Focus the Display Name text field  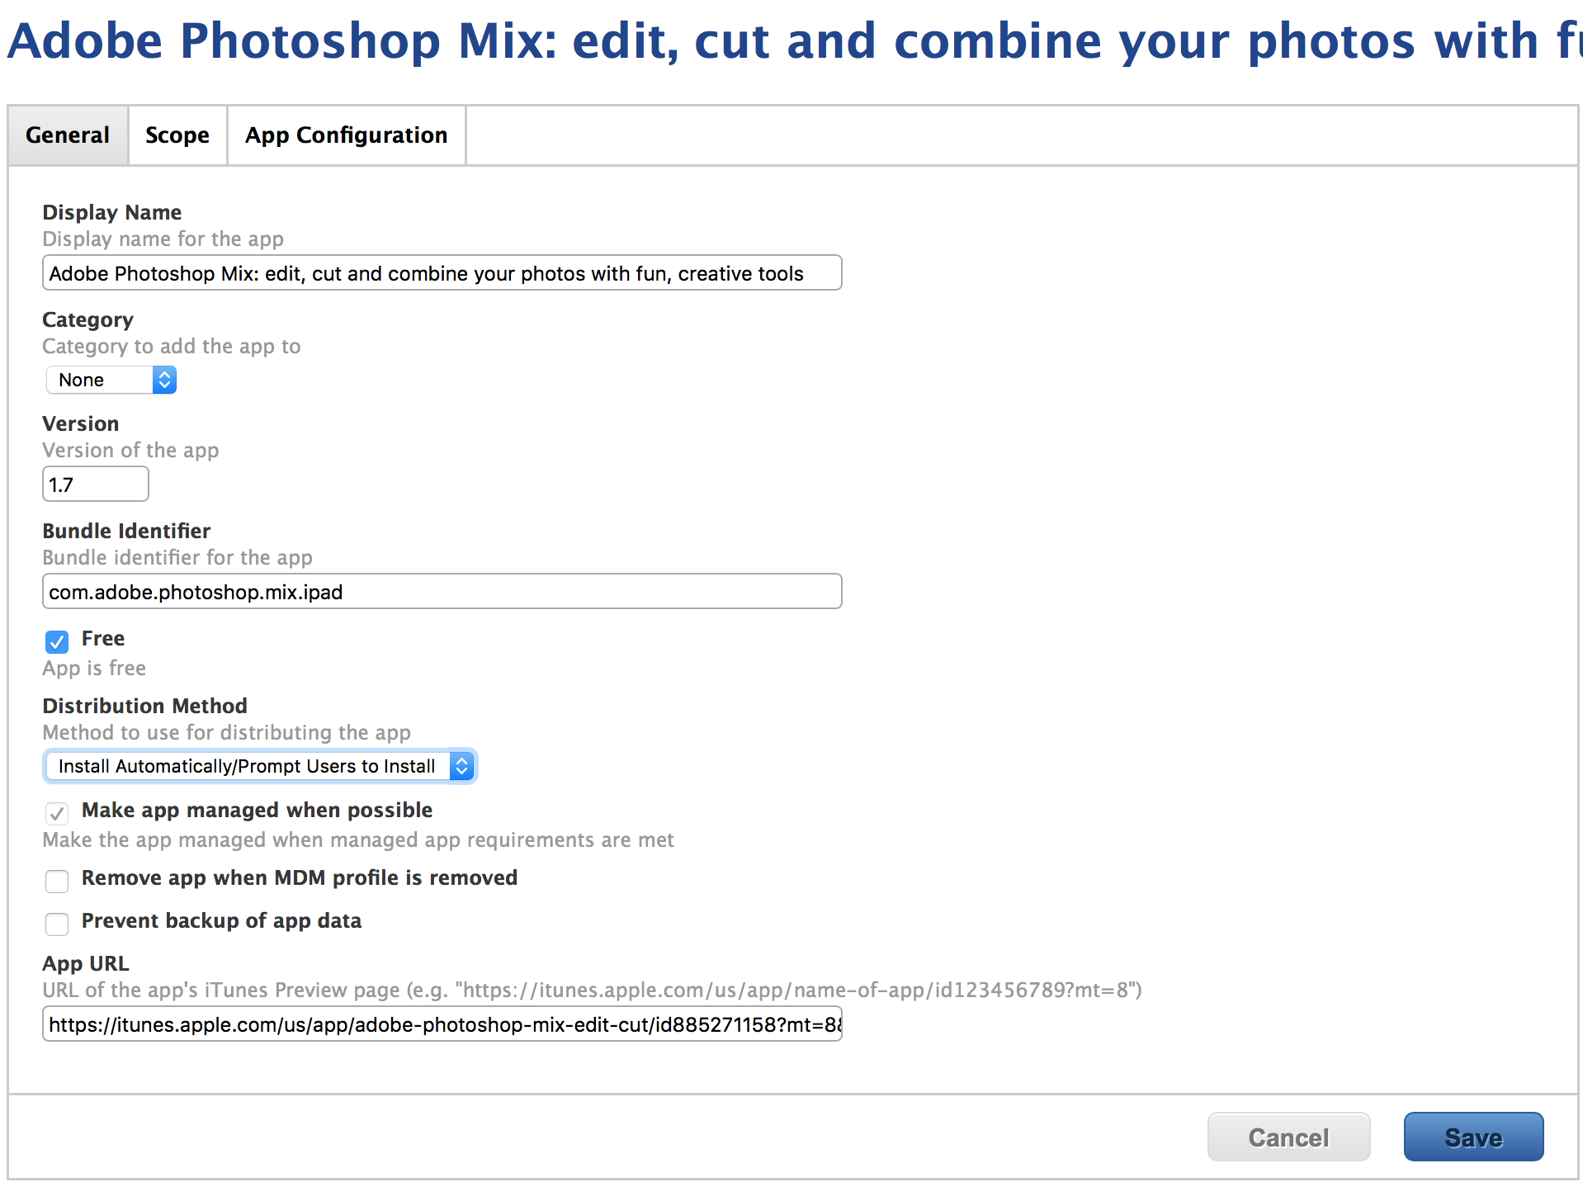(442, 273)
